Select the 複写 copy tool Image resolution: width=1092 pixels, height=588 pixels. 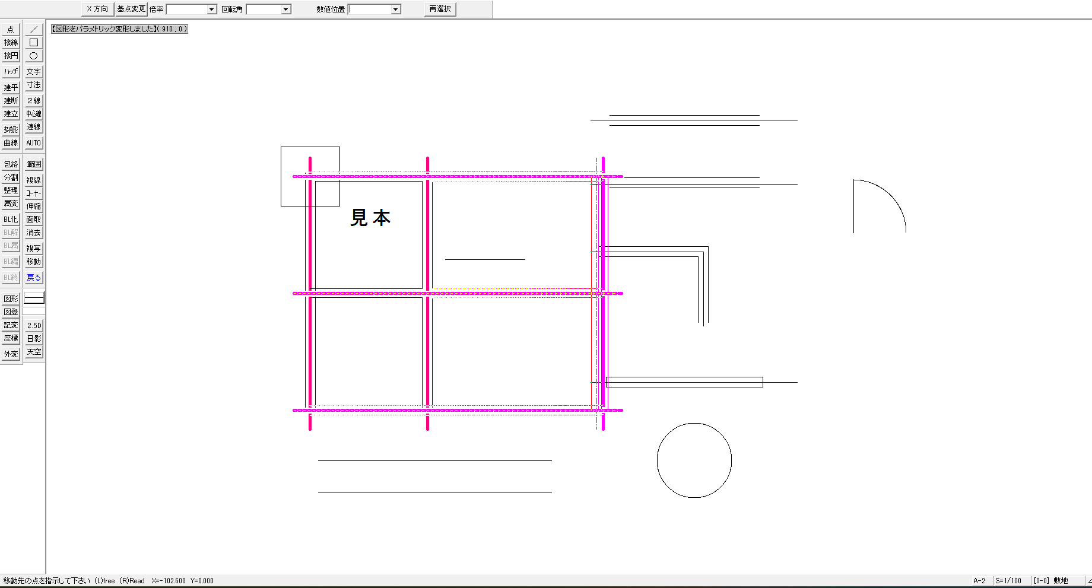34,248
